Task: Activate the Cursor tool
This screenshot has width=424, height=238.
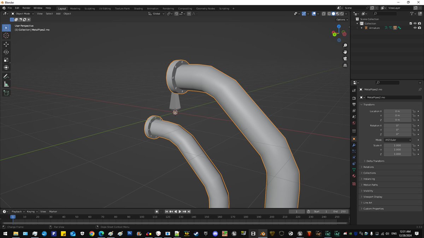Action: point(6,36)
